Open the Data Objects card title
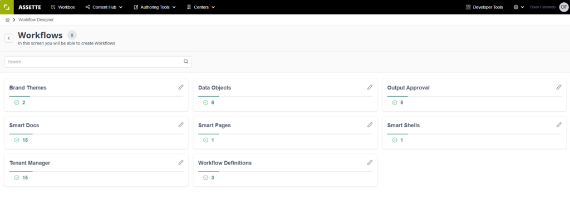570x220 pixels. (x=214, y=88)
